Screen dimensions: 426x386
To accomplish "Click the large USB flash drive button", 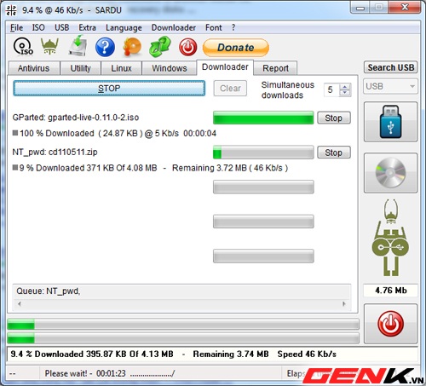I will 390,122.
